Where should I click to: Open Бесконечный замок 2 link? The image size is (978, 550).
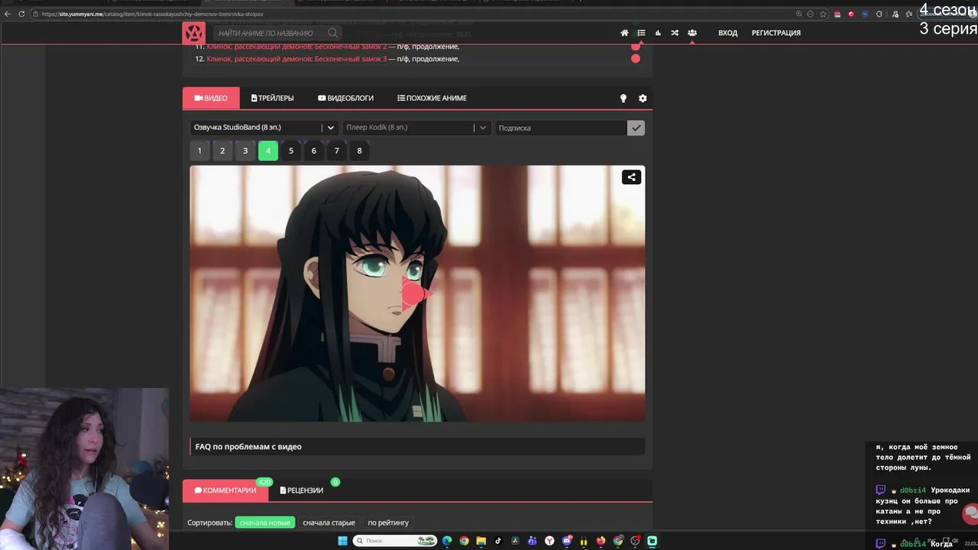tap(296, 47)
